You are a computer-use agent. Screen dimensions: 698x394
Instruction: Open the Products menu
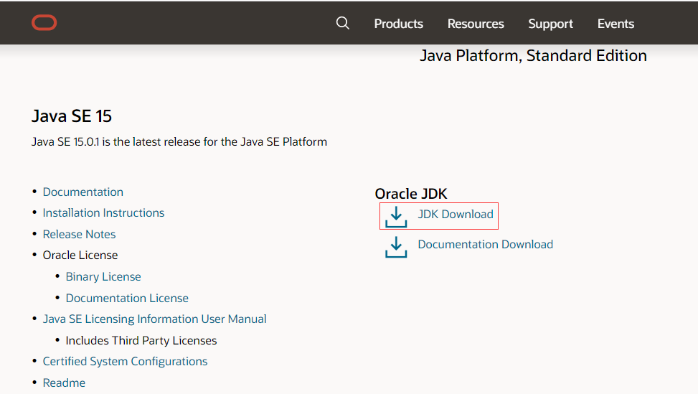coord(398,24)
